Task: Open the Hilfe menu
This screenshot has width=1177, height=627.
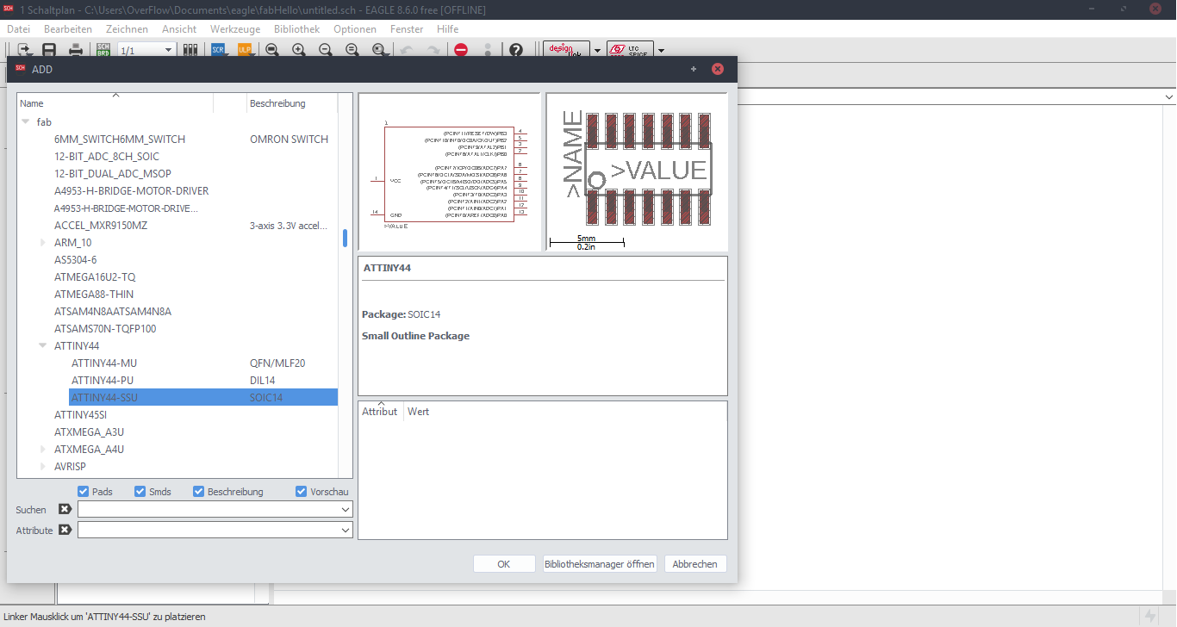Action: click(x=448, y=29)
